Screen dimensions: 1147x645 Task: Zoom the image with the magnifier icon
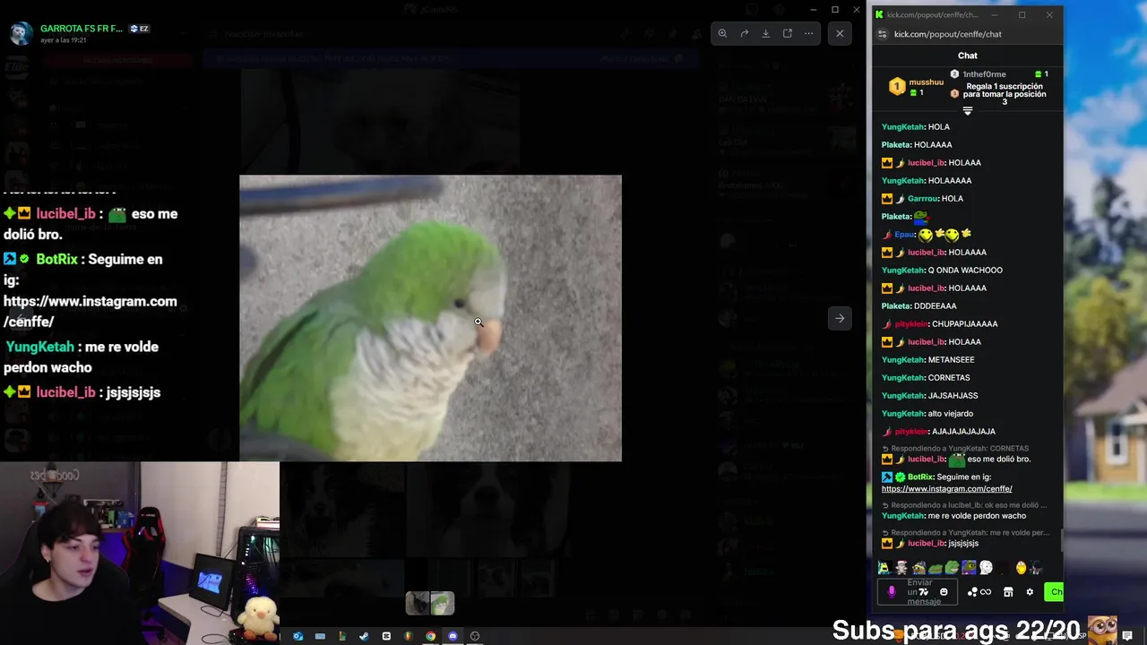tap(722, 33)
